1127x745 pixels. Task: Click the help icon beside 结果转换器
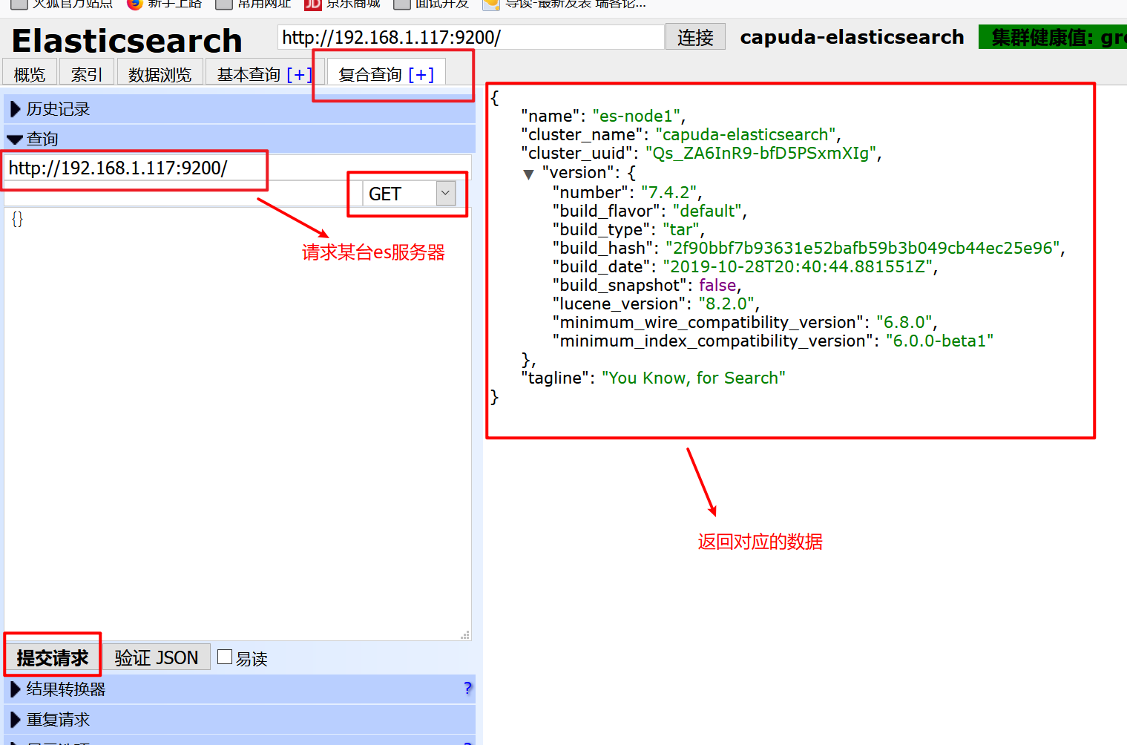[x=467, y=688]
